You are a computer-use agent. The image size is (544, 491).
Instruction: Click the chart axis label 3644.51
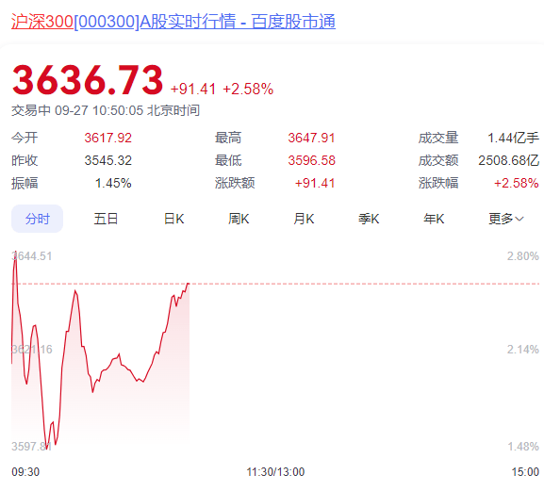(32, 256)
